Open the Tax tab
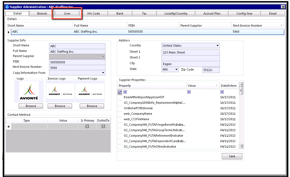This screenshot has width=290, height=177. click(144, 13)
